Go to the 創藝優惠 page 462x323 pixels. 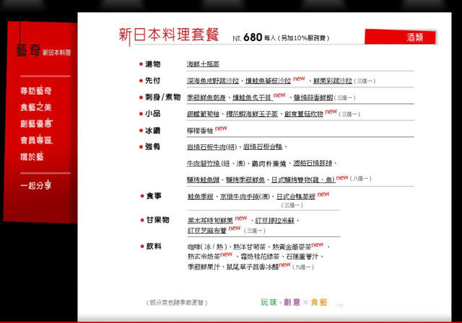point(35,123)
